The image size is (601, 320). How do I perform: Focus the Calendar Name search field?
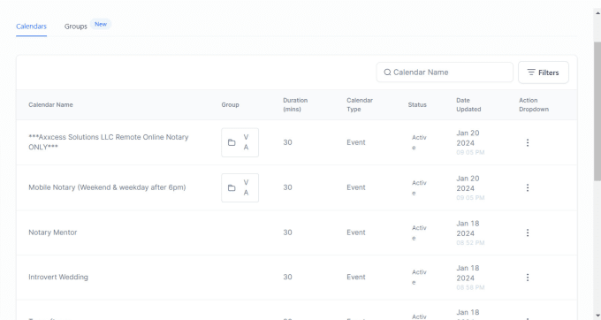point(445,72)
